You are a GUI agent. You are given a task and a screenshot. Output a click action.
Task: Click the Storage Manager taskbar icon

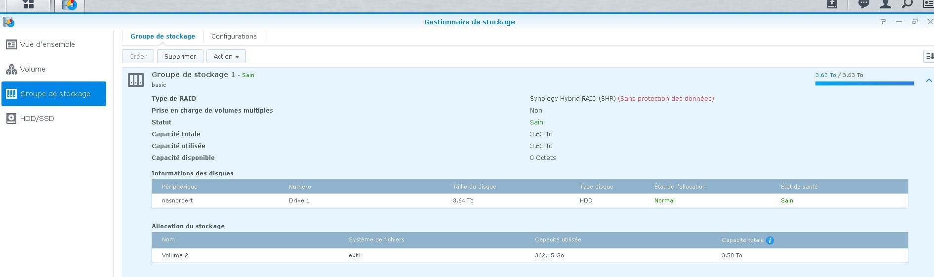pos(70,5)
